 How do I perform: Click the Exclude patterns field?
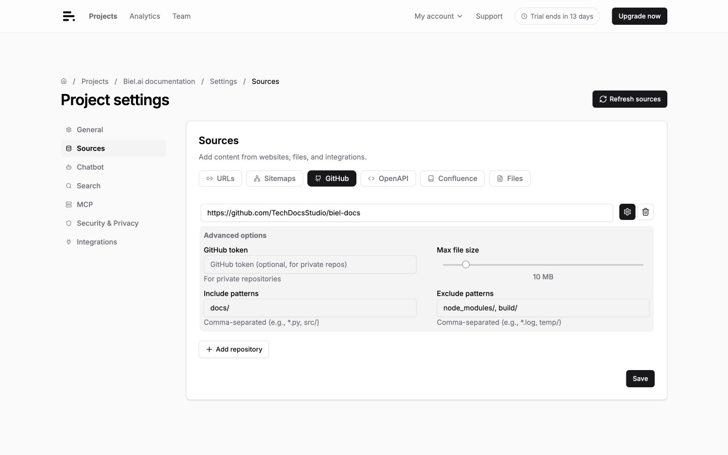click(x=543, y=308)
